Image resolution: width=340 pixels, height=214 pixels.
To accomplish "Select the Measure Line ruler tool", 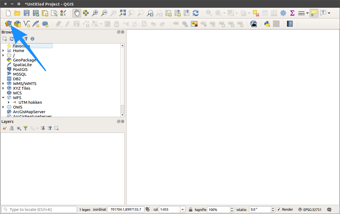I will (x=301, y=13).
